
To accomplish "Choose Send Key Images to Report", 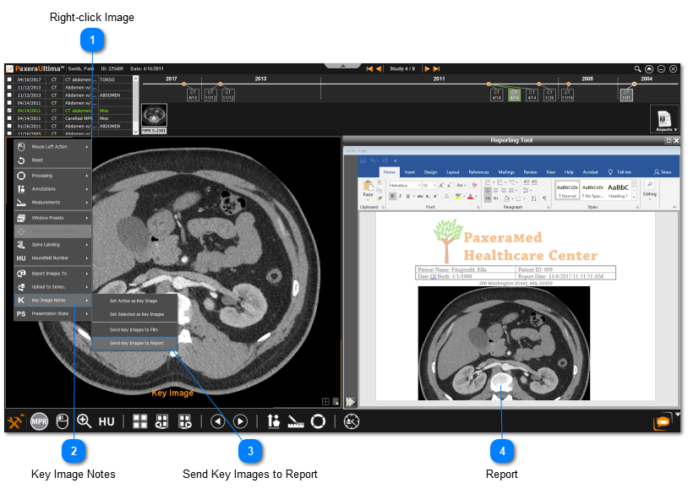I will tap(136, 343).
